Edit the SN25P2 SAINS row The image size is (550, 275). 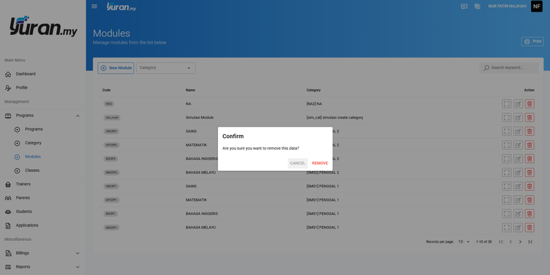pyautogui.click(x=518, y=131)
